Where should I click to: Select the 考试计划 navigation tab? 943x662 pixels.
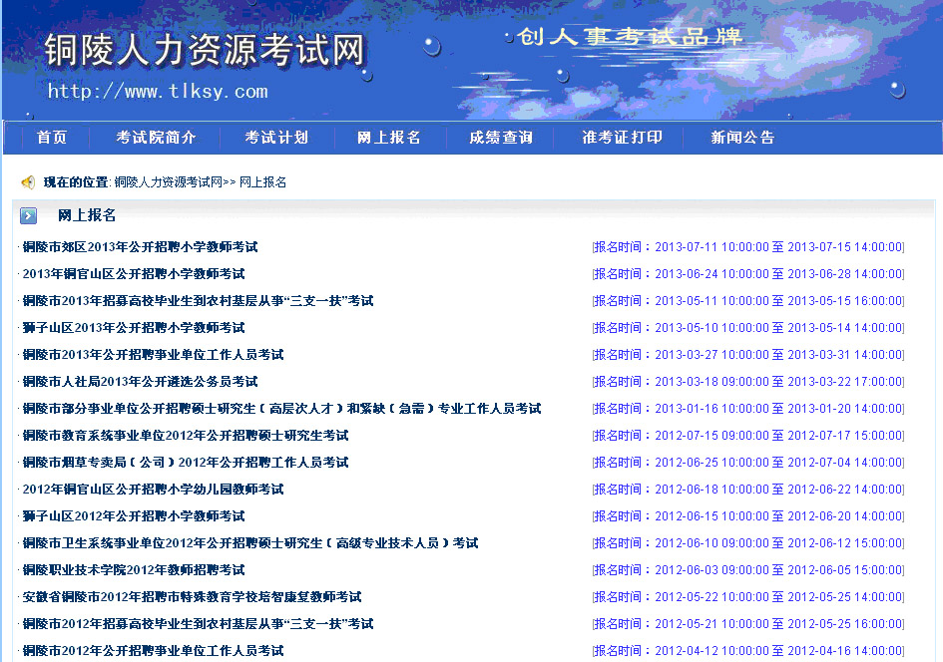pos(276,138)
